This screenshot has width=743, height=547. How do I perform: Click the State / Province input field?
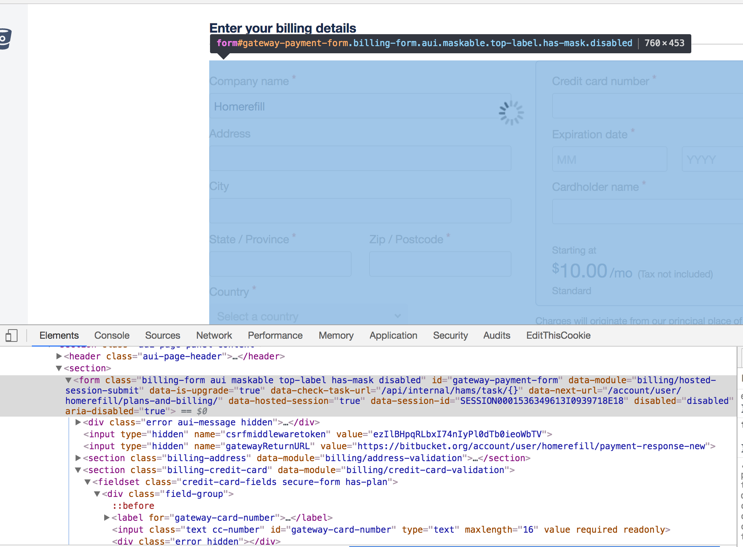[x=280, y=264]
